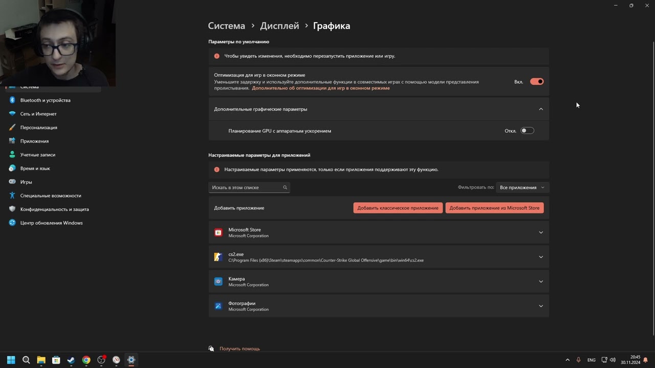Expand the cs2.exe entry chevron
Viewport: 655px width, 368px height.
pos(541,257)
